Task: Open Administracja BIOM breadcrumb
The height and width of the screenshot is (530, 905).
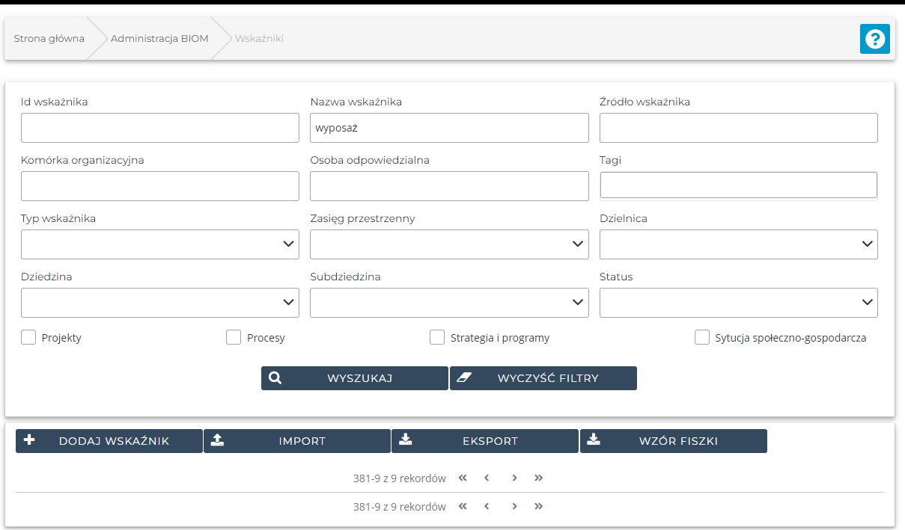Action: pos(159,38)
